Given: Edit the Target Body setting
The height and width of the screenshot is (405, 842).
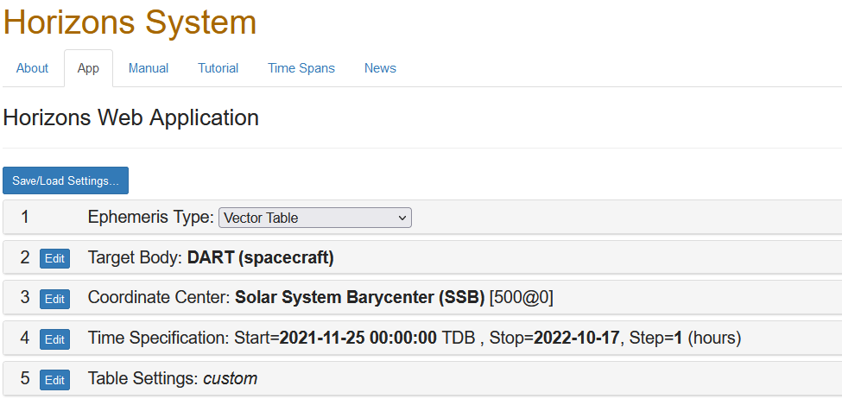Looking at the screenshot, I should [x=54, y=258].
